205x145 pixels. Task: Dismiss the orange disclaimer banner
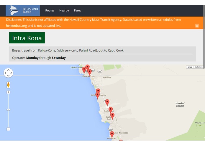click(197, 26)
